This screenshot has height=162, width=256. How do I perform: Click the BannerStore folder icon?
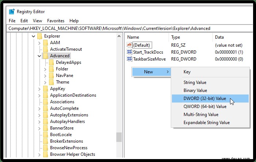(46, 128)
